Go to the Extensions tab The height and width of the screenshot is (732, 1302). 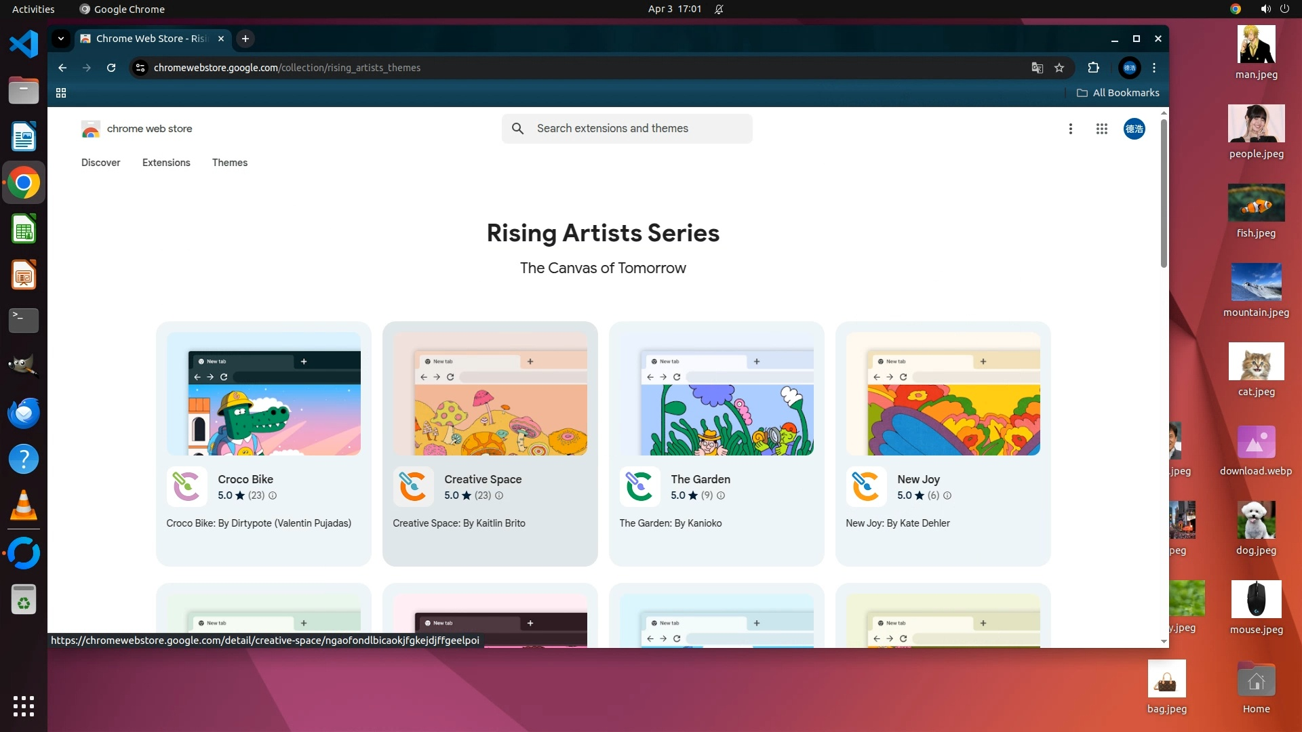click(x=166, y=163)
